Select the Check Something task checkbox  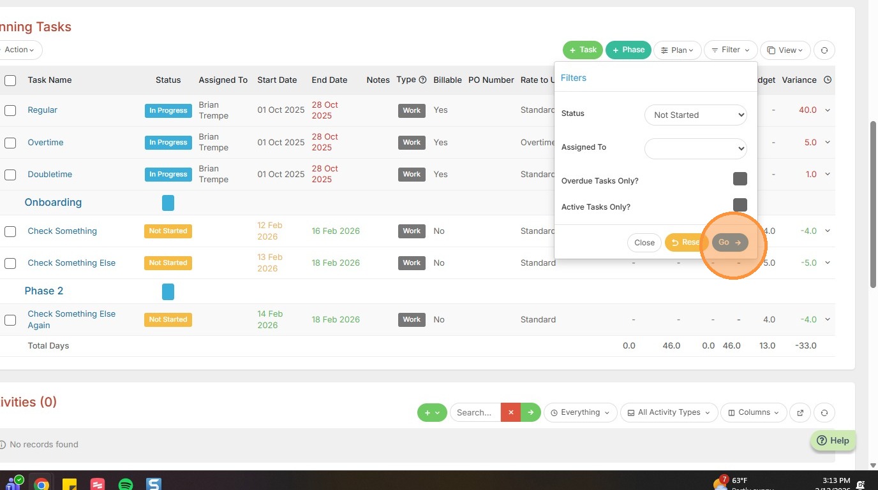coord(10,231)
